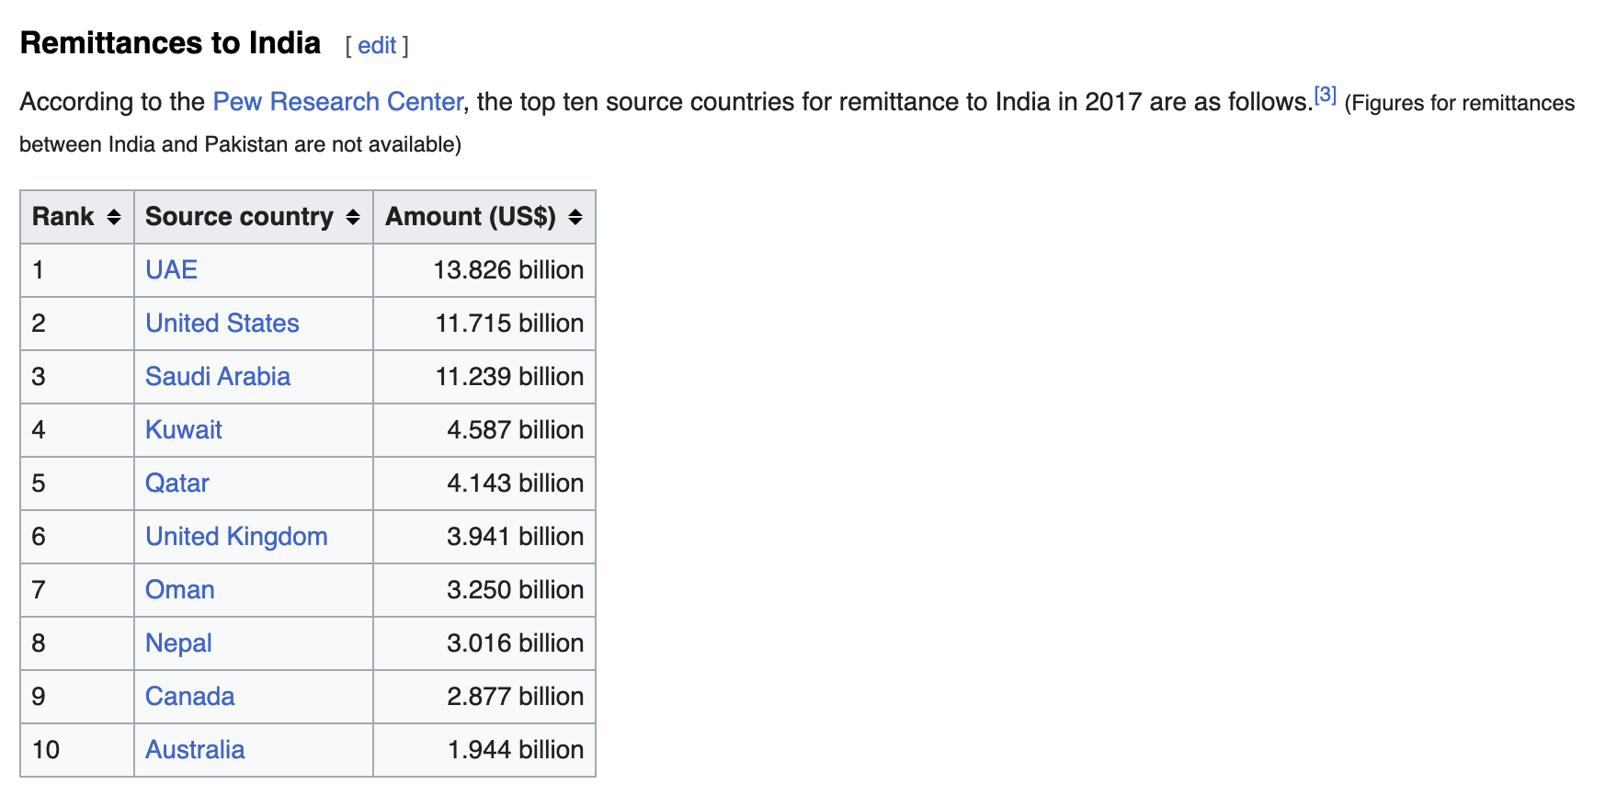Click the Source country column header text
This screenshot has height=796, width=1605.
coord(239,217)
